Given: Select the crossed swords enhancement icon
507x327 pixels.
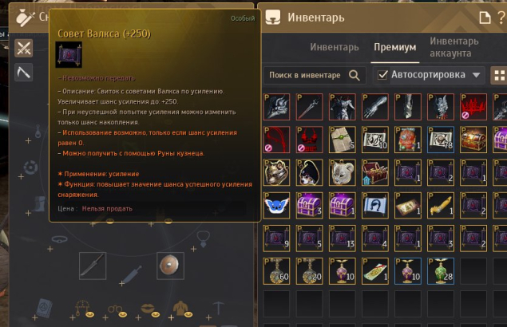Looking at the screenshot, I should tap(24, 48).
